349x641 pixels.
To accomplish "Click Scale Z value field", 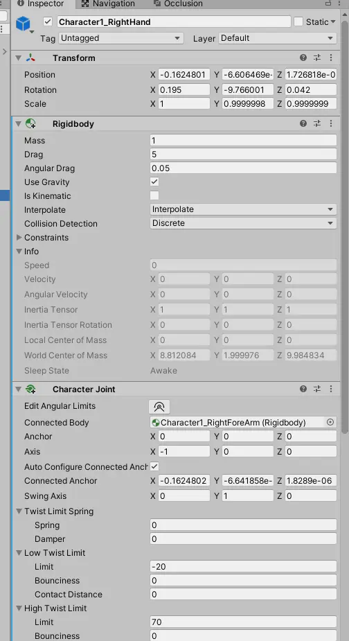I will tap(311, 103).
